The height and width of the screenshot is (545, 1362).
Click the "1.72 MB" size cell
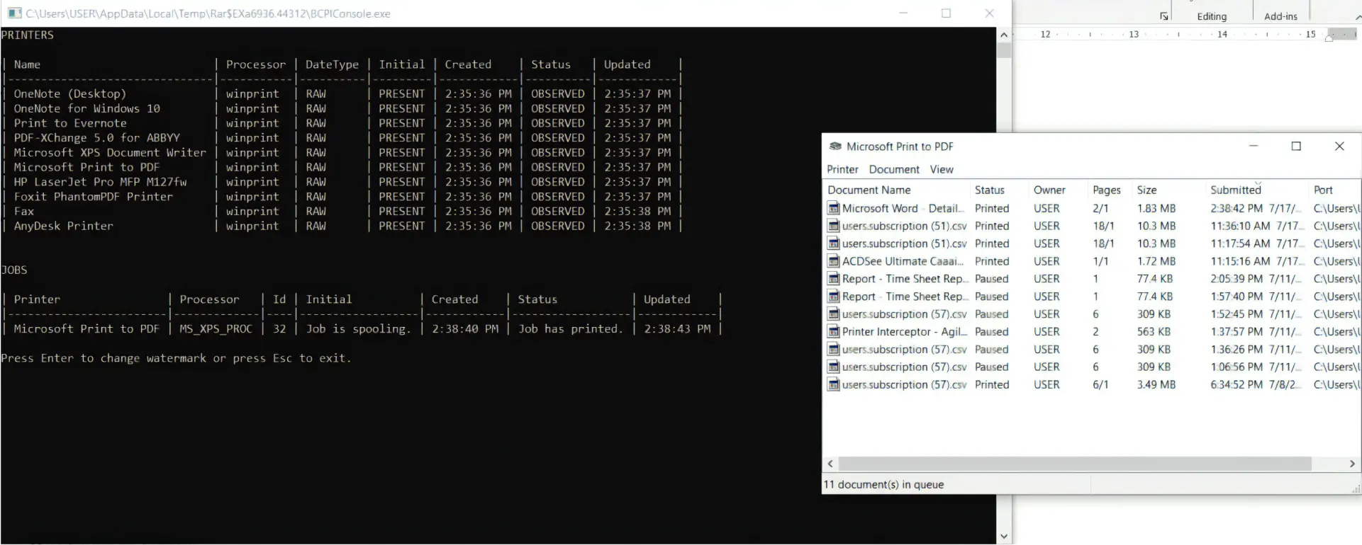coord(1156,262)
